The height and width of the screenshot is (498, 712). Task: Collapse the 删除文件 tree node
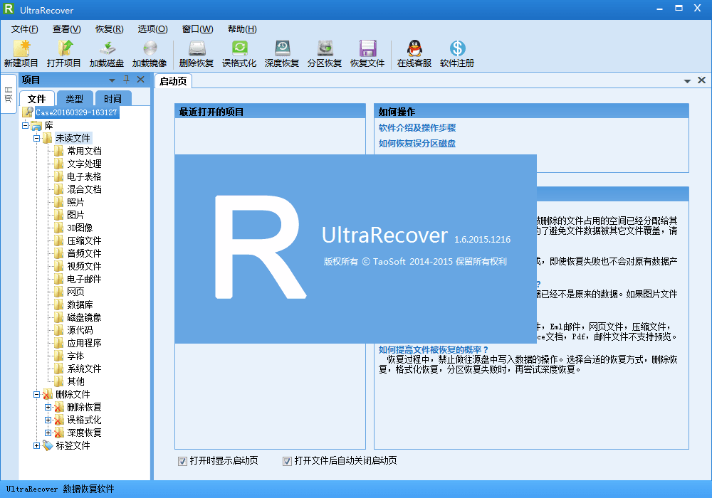pos(37,394)
